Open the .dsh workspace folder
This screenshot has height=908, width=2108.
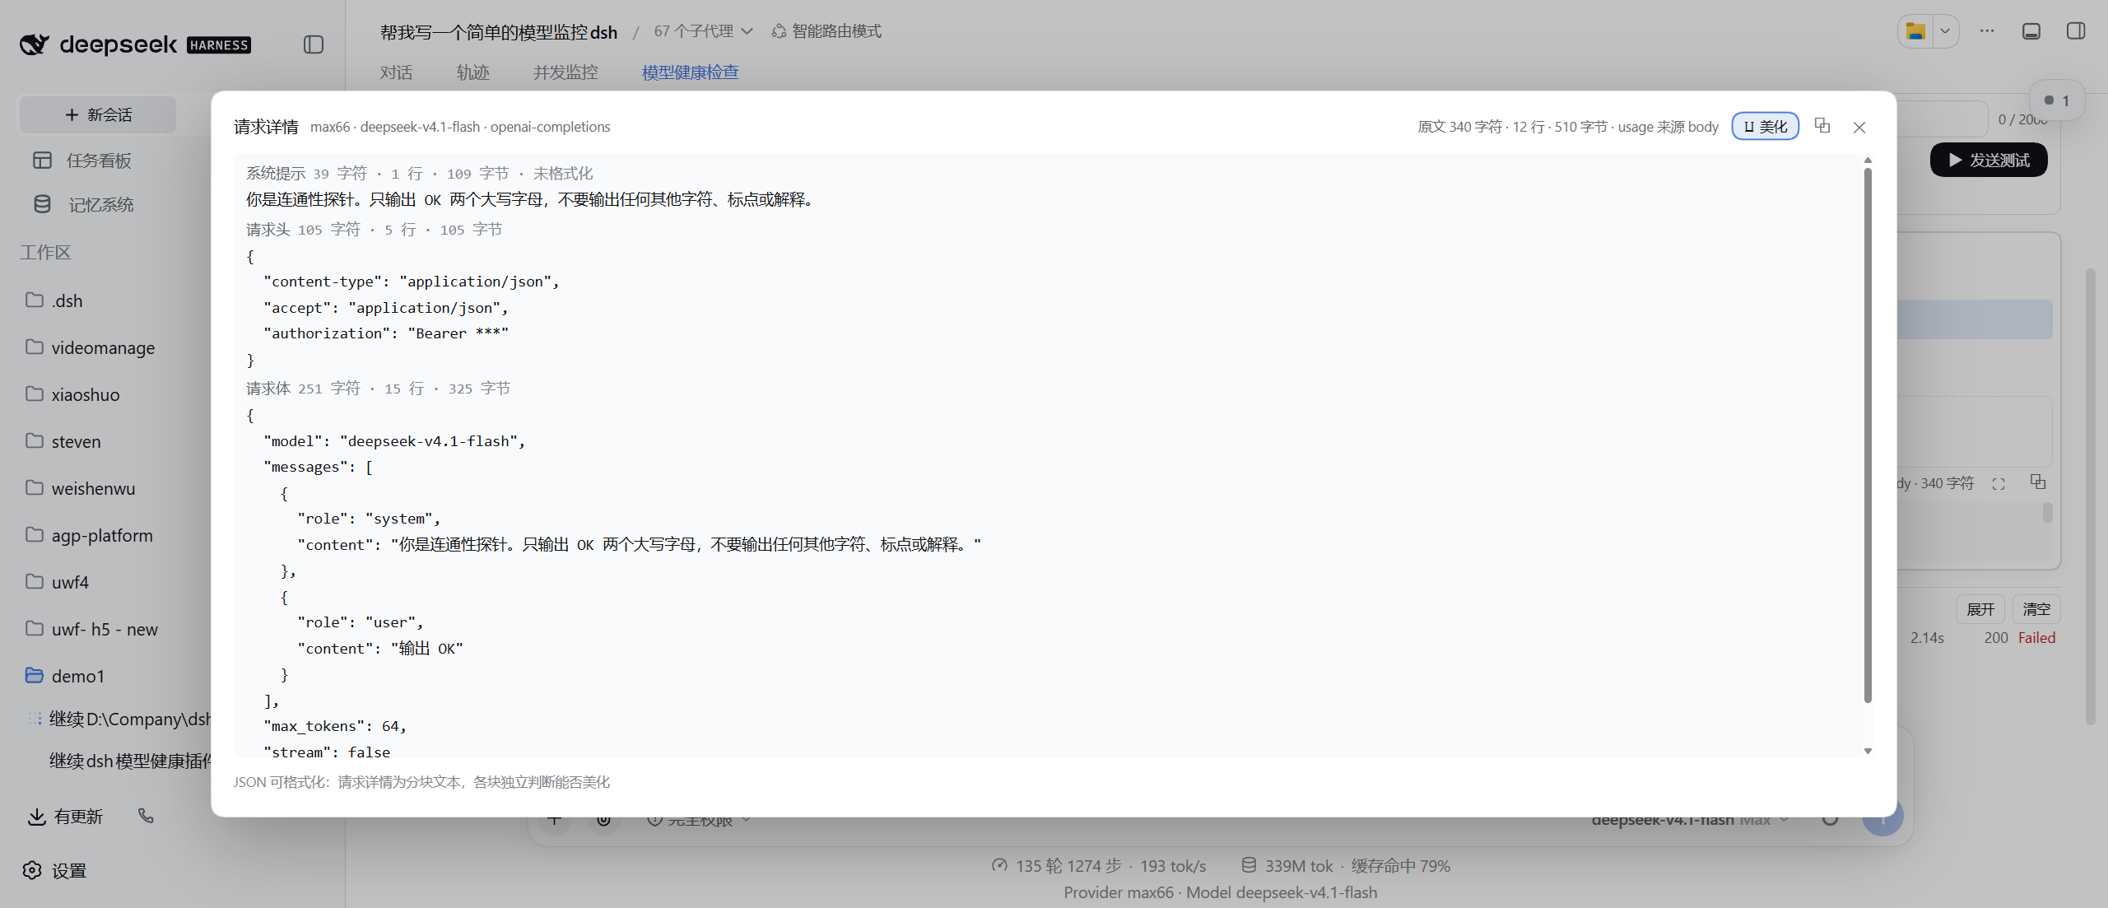click(x=54, y=300)
